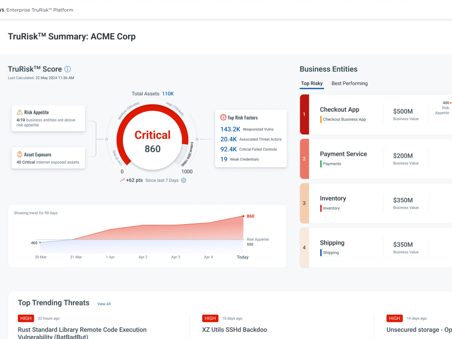Open the TruRisk Score info icon

67,69
